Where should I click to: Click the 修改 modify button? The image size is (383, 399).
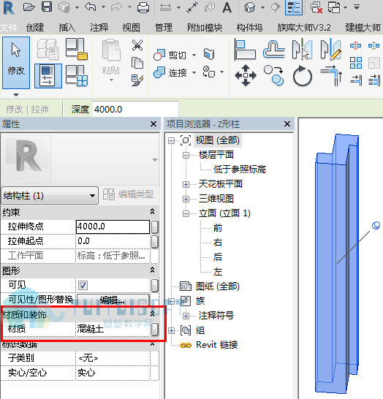click(16, 63)
